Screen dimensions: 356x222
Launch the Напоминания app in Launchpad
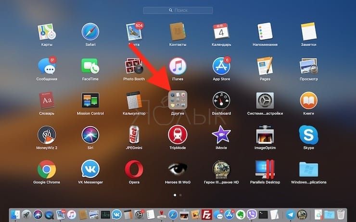[x=265, y=32]
